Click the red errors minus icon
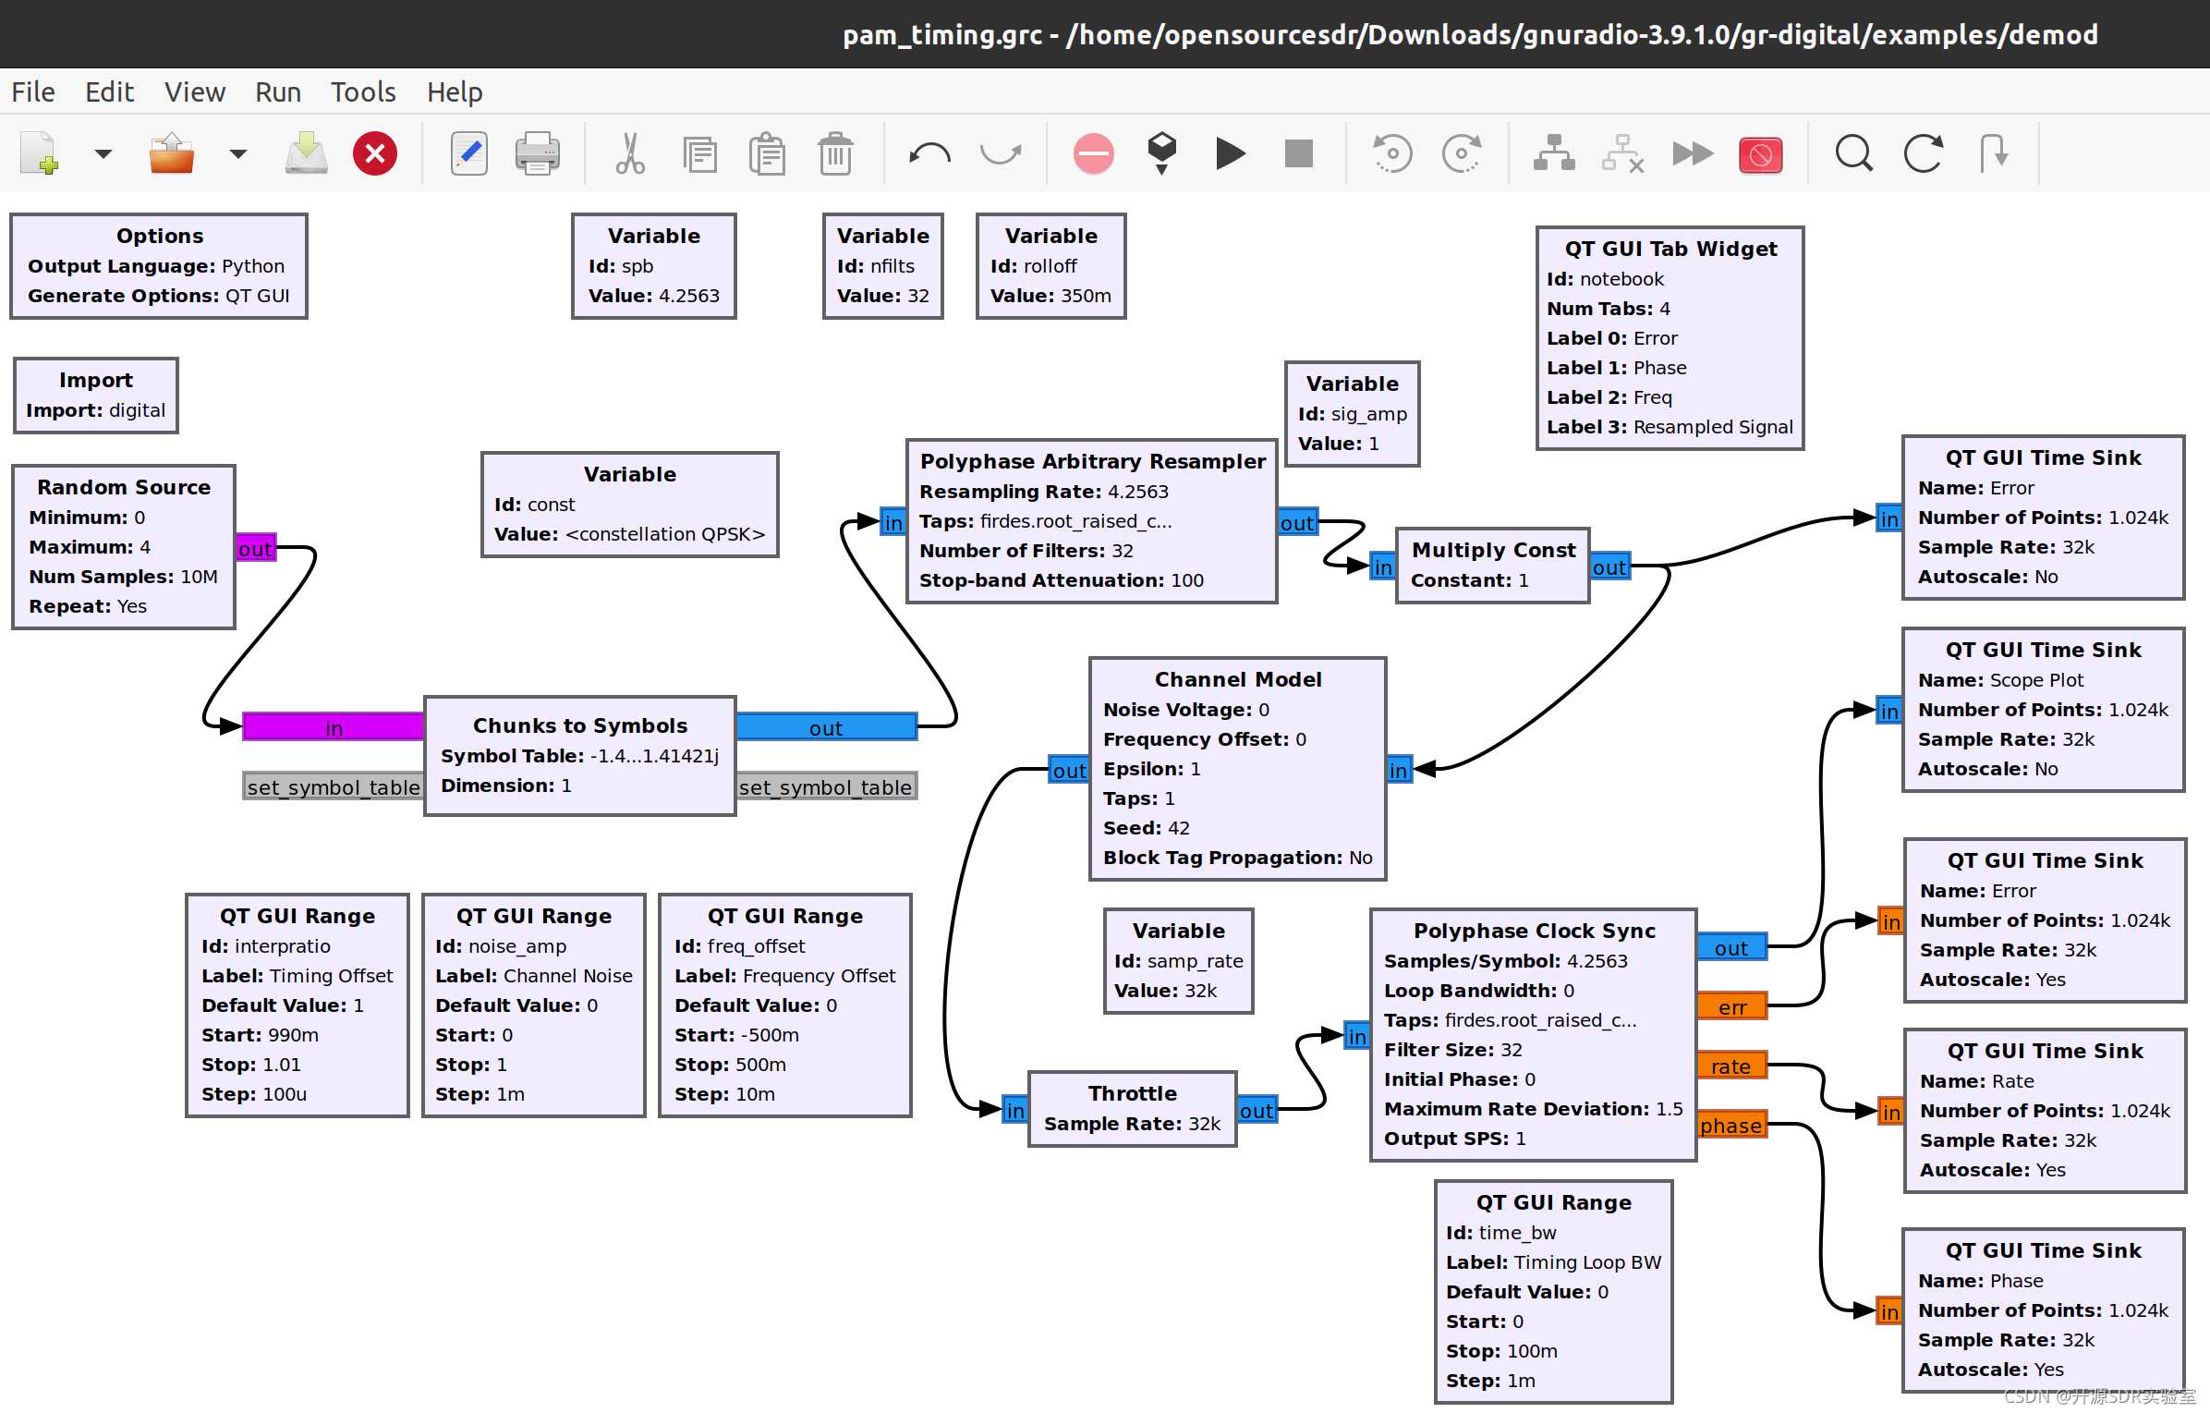 (x=1093, y=153)
